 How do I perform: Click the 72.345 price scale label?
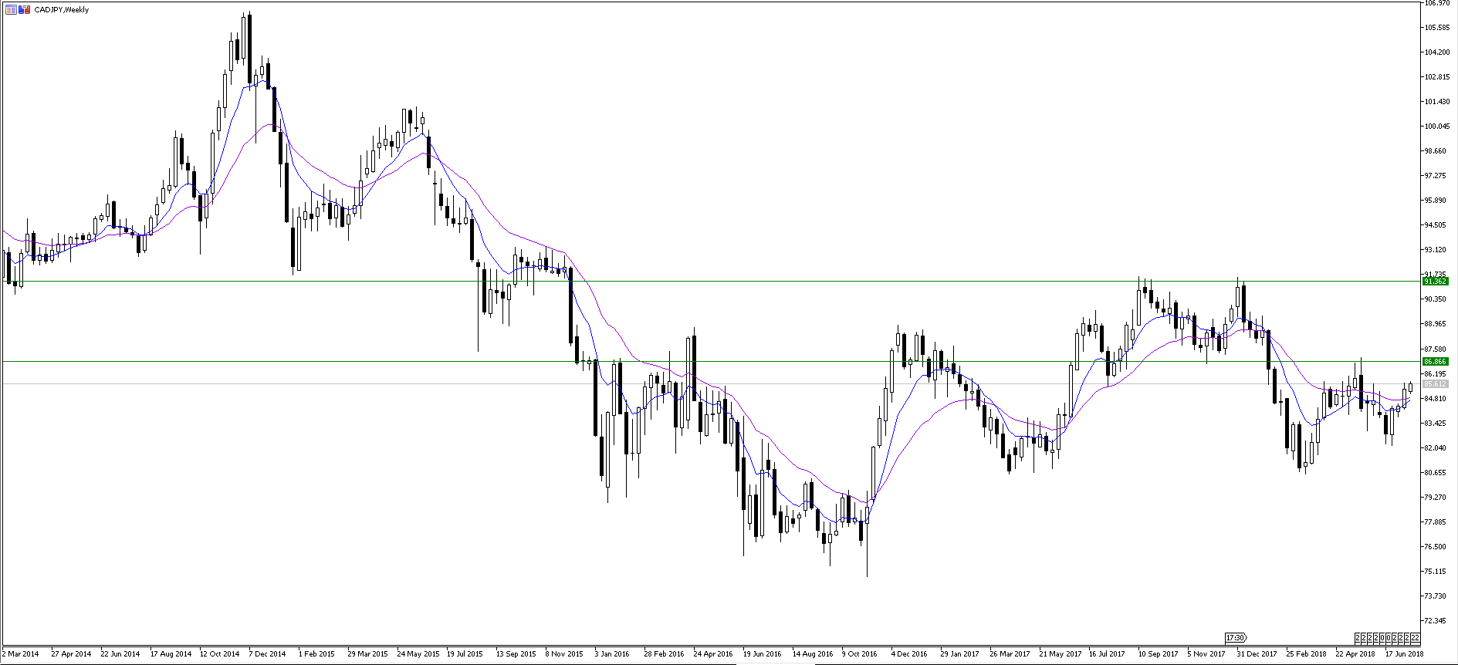(x=1436, y=621)
